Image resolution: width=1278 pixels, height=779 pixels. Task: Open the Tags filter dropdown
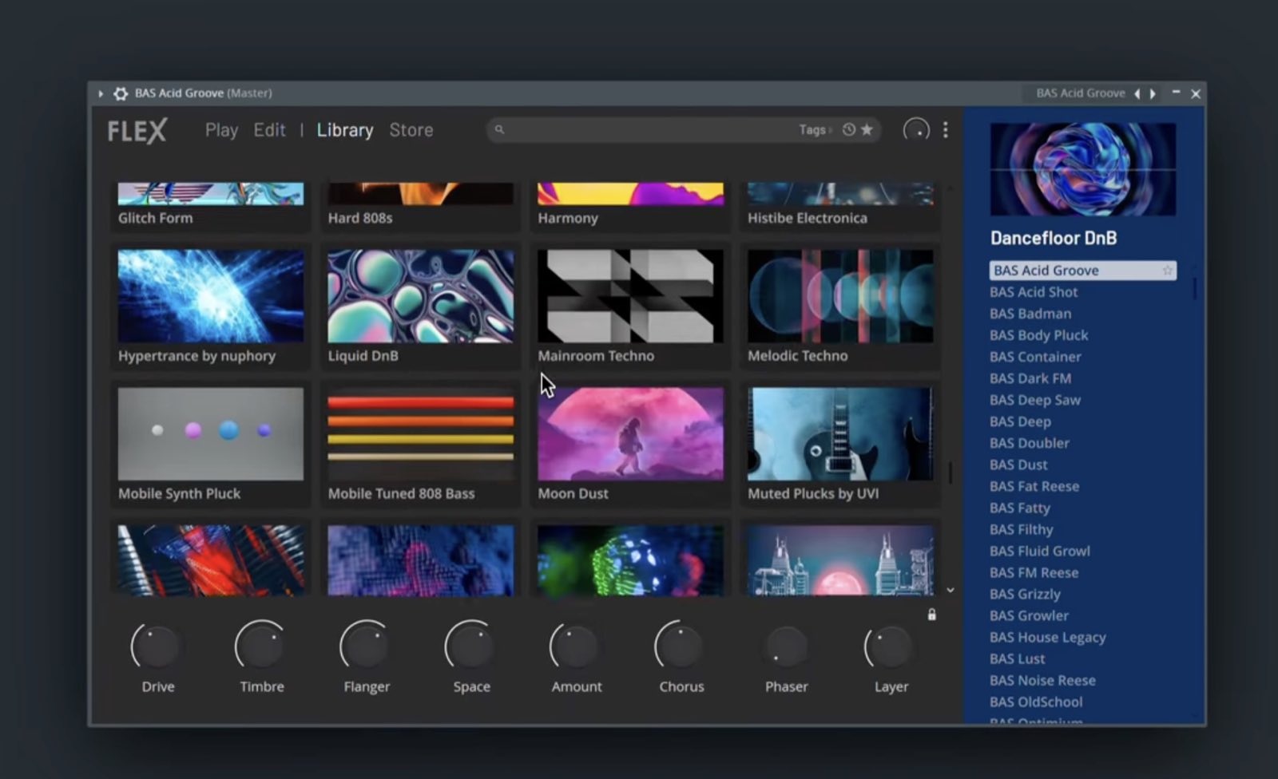[814, 129]
